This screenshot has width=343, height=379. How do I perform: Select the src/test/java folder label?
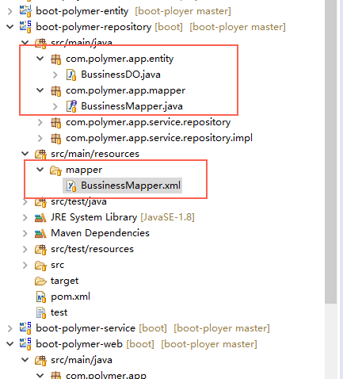coord(78,202)
